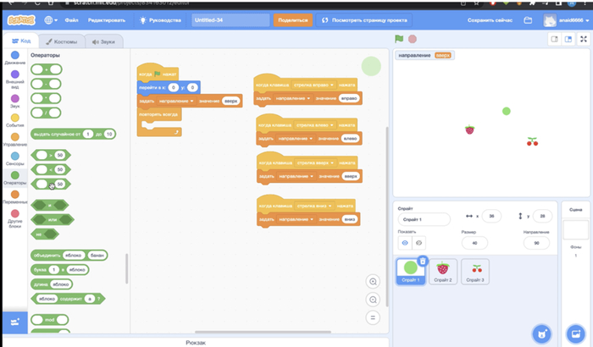This screenshot has width=593, height=347.
Task: Enter full screen stage mode
Action: click(583, 39)
